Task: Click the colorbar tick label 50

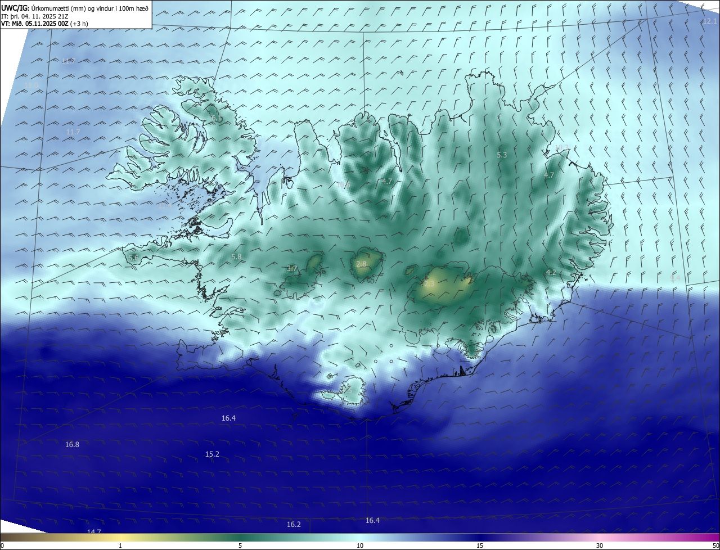Action: 716,546
